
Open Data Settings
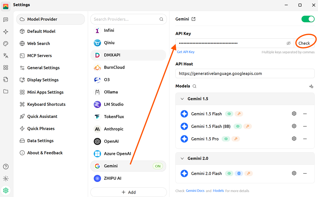(51, 141)
